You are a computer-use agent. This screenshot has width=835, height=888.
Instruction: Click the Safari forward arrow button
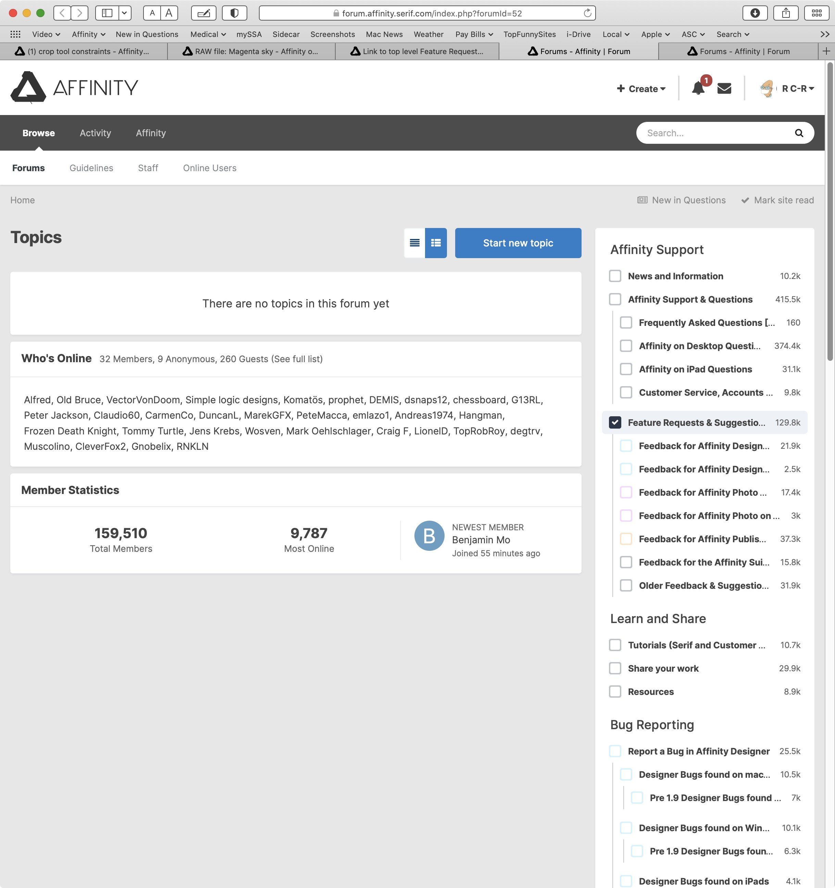click(x=79, y=13)
